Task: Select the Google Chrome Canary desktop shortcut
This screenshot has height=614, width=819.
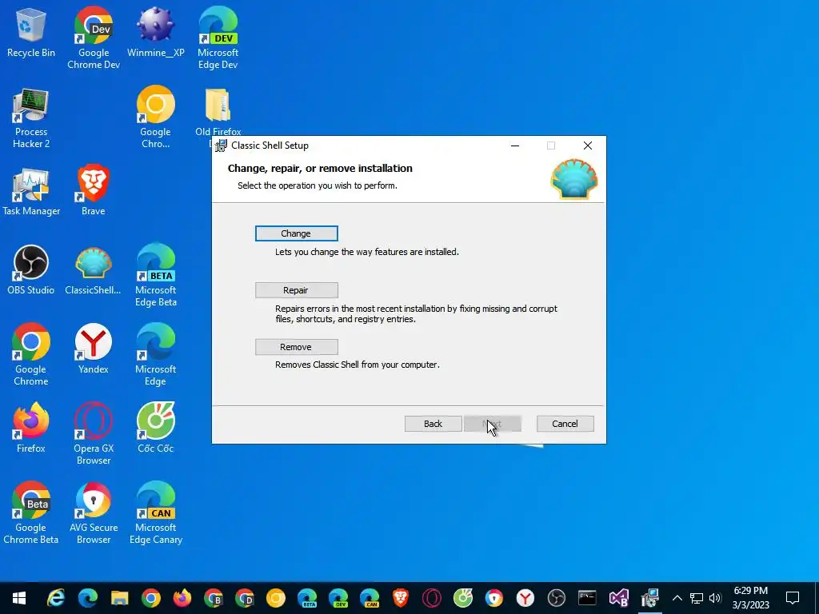Action: pyautogui.click(x=156, y=118)
